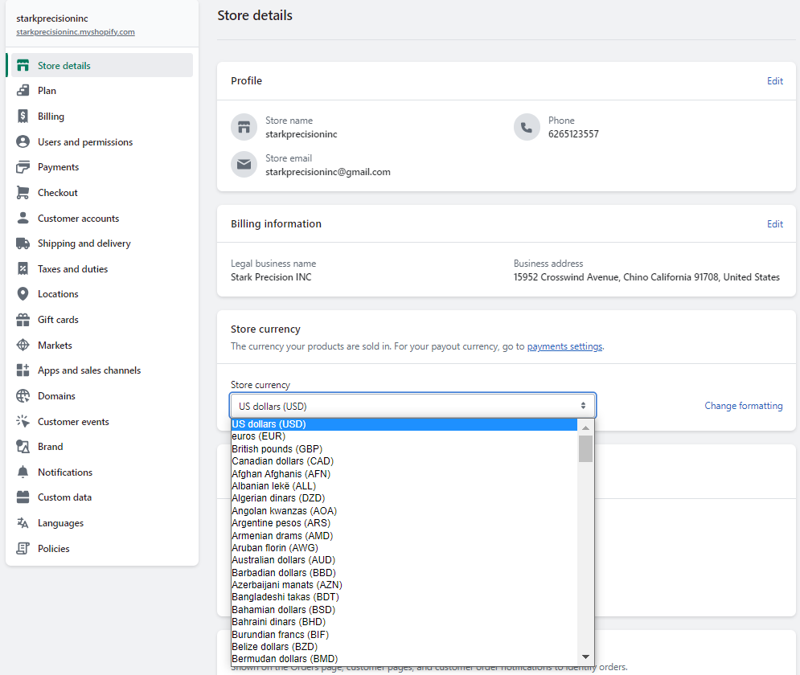Click the Payments card icon
The image size is (800, 675).
(x=23, y=167)
